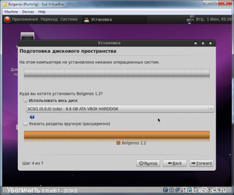The width and height of the screenshot is (234, 195).
Task: Select the Использовать весь диск radio option
Action: [25, 101]
